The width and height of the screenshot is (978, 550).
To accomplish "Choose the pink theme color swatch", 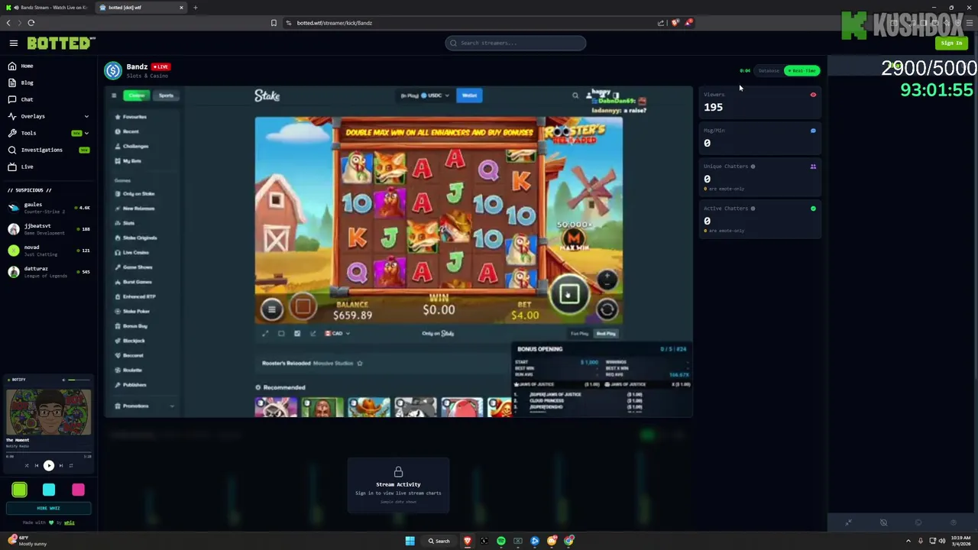I will 78,490.
